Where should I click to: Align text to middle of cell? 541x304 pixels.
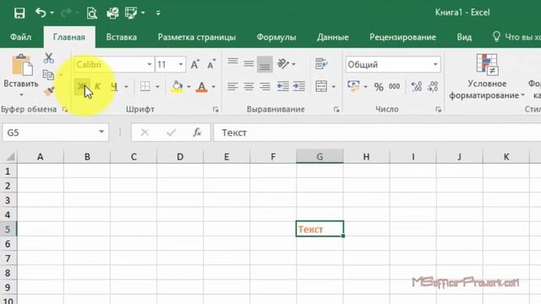249,64
